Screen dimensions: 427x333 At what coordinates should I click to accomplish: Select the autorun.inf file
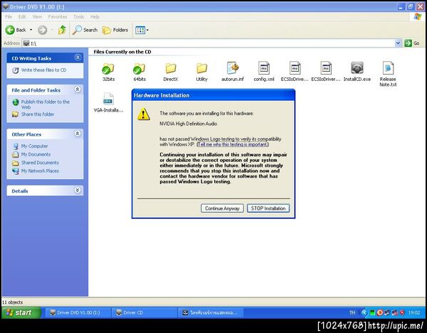[x=233, y=72]
